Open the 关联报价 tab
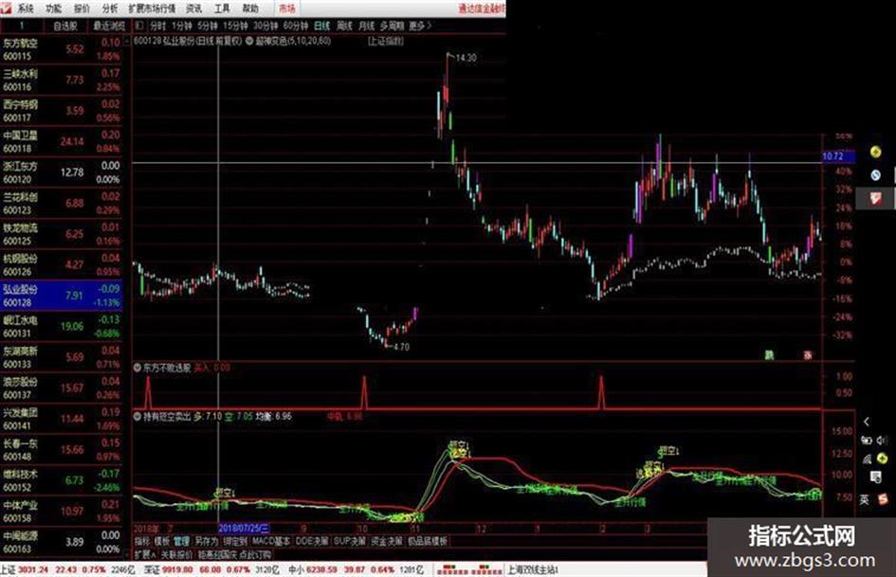This screenshot has height=577, width=896. [x=176, y=554]
